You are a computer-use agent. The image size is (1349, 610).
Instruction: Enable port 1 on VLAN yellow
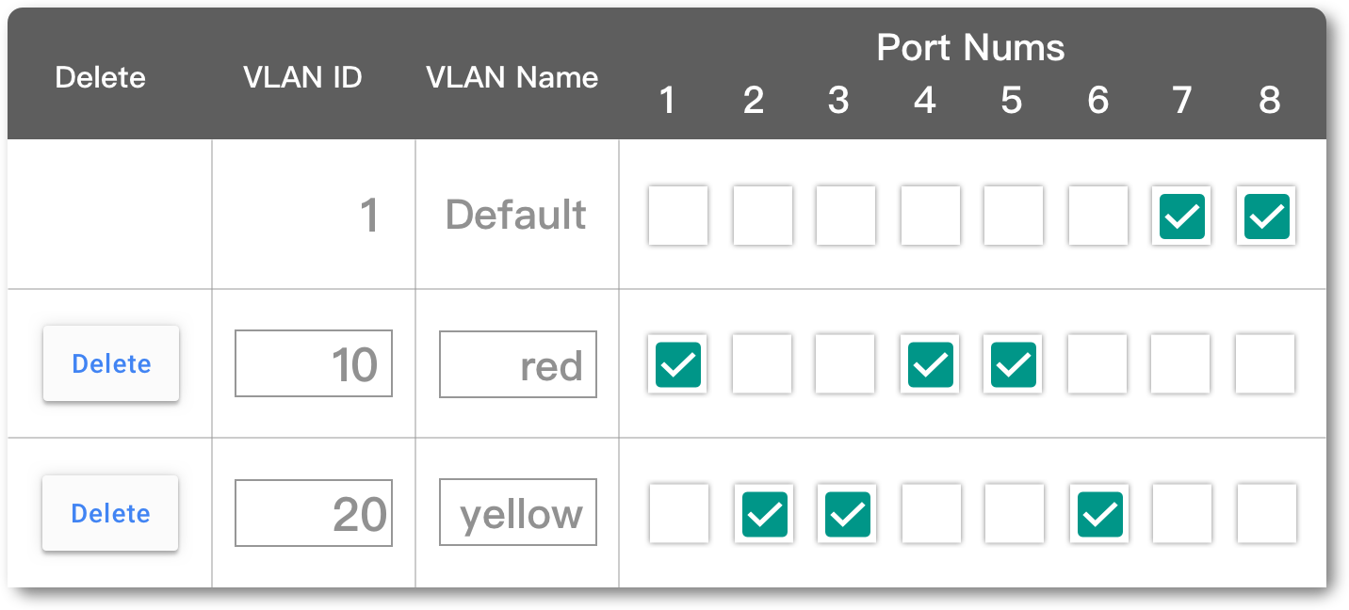pos(677,513)
